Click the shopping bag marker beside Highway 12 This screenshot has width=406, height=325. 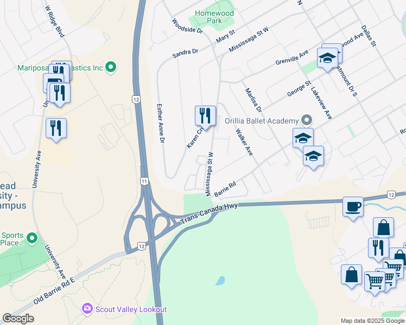(x=383, y=227)
